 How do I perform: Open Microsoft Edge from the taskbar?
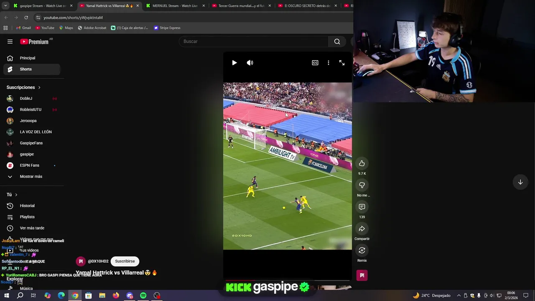(x=61, y=296)
